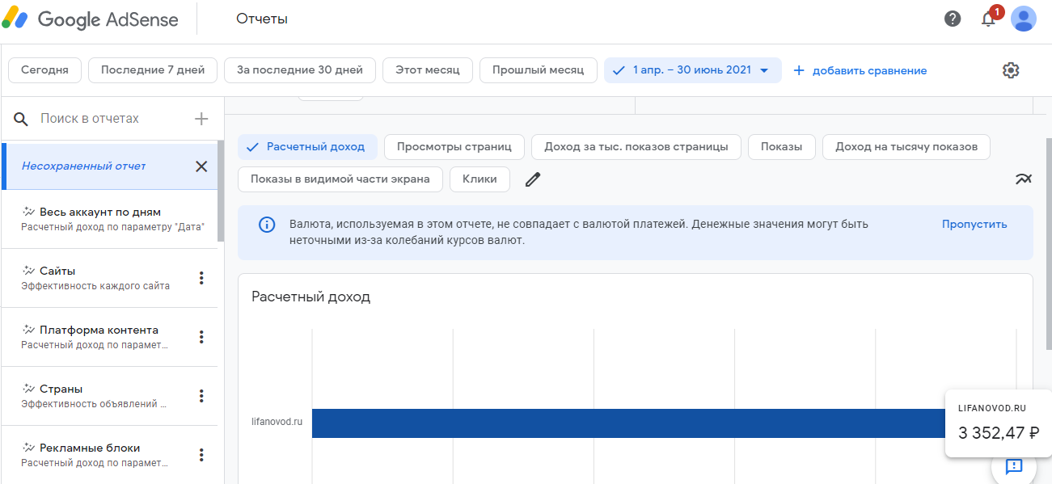Open more options for Страны report
Image resolution: width=1052 pixels, height=484 pixels.
(201, 396)
